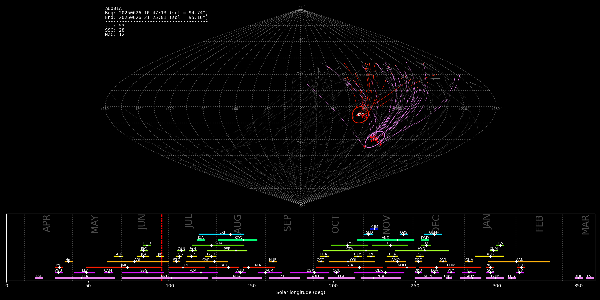Select the COR shower label in the timeline
The width and height of the screenshot is (600, 300).
[x=147, y=243]
